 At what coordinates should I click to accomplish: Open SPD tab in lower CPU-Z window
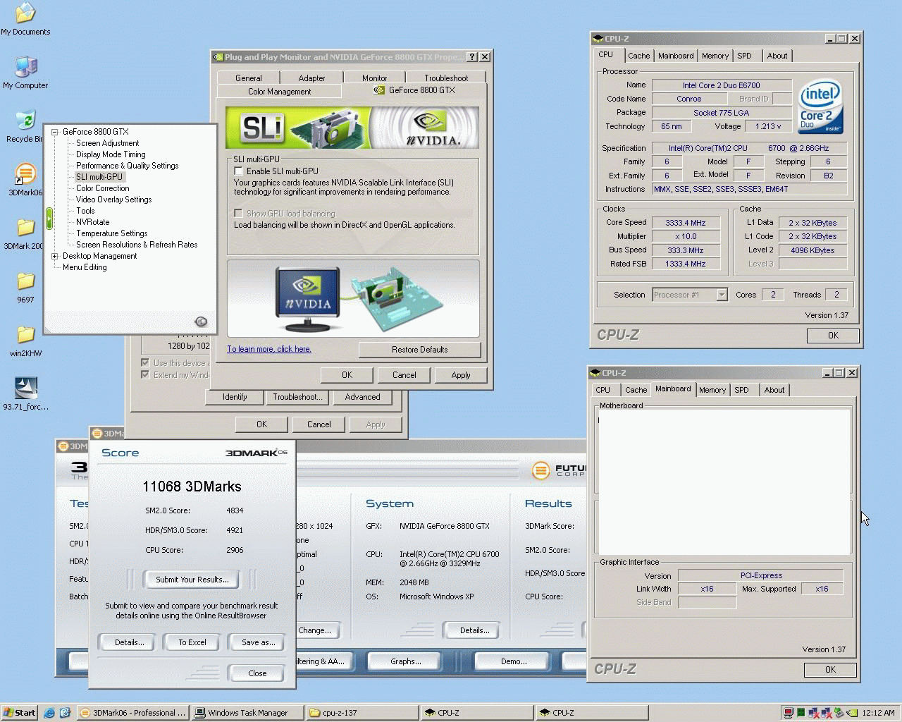pos(741,390)
